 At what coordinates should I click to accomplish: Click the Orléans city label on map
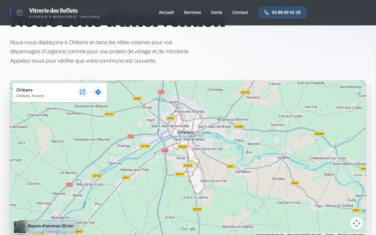coord(186,133)
